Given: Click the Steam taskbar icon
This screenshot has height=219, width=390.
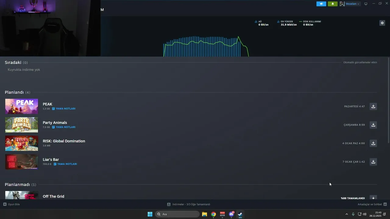Looking at the screenshot, I should pos(240,214).
